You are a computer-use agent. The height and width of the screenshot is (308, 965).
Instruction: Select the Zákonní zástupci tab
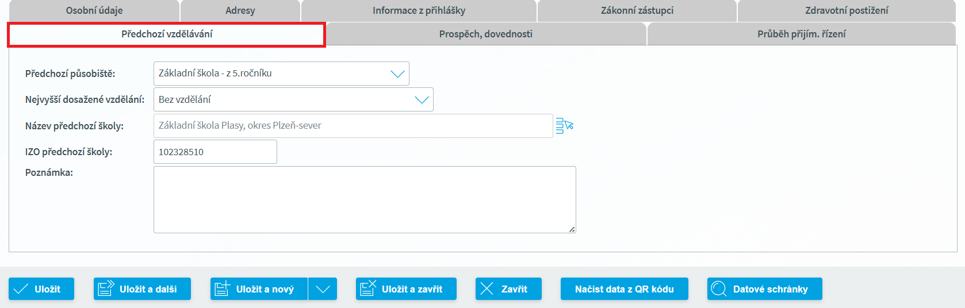click(x=637, y=10)
